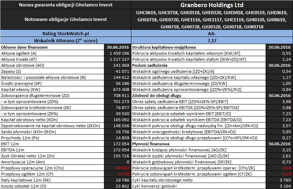
Task: Select the red value '-9 778'
Action: 123,174
